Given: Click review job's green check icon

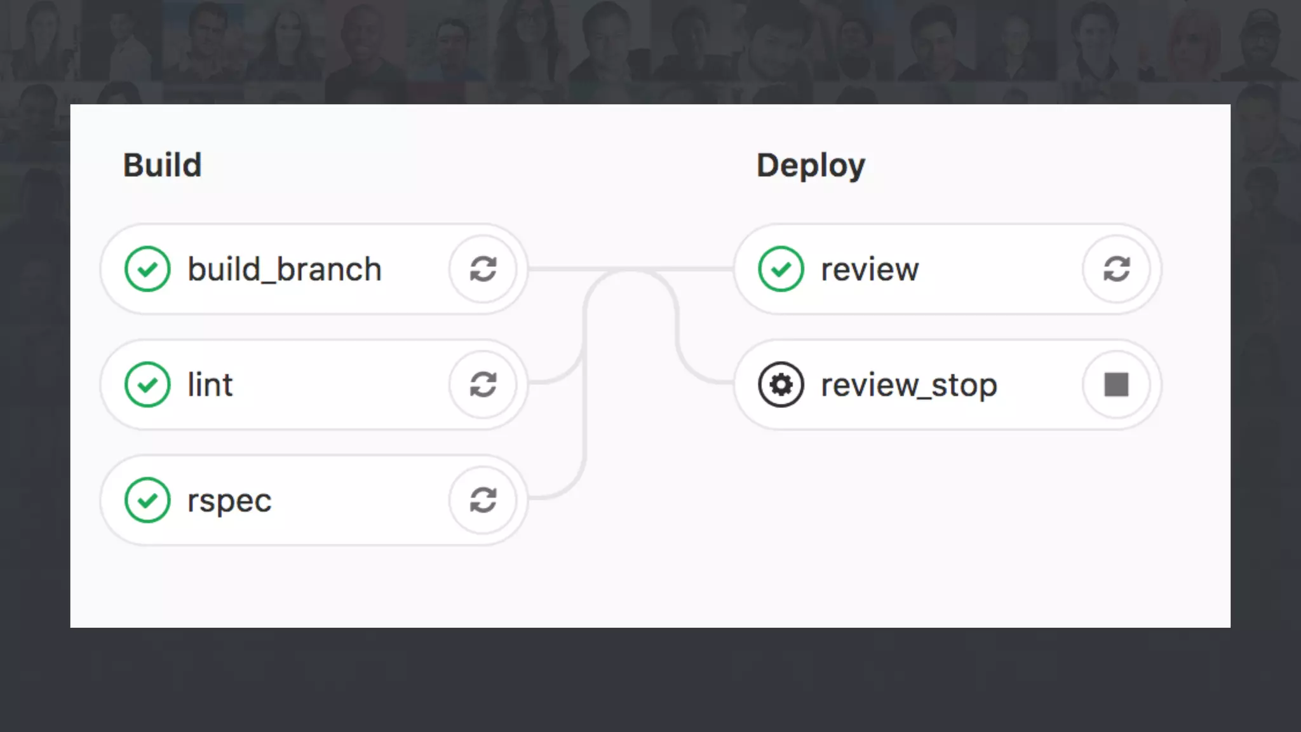Looking at the screenshot, I should pos(781,269).
